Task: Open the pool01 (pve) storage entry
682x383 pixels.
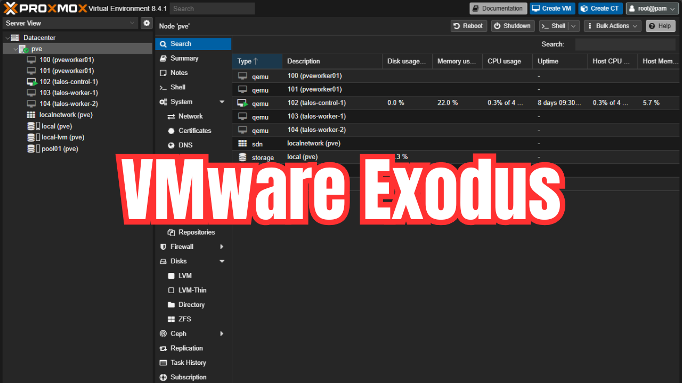Action: [x=60, y=149]
